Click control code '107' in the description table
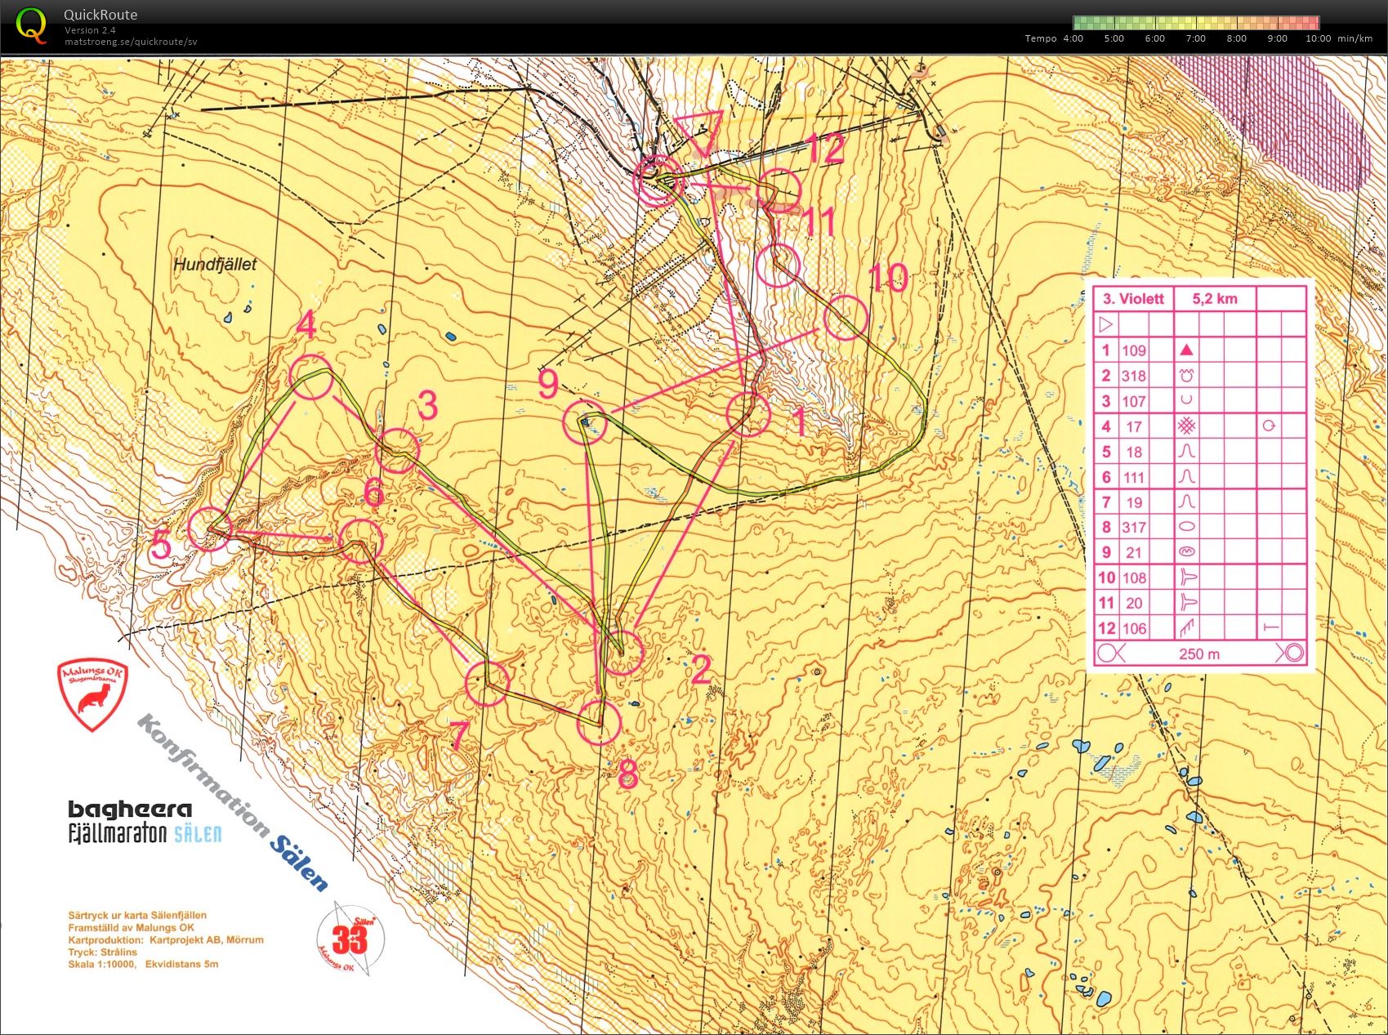 [x=1133, y=401]
